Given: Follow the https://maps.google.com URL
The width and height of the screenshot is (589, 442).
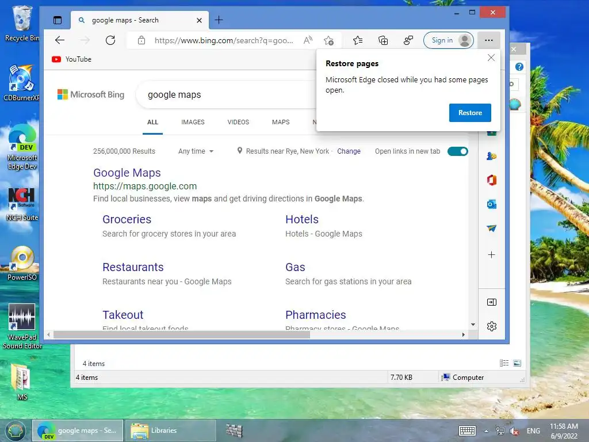Looking at the screenshot, I should point(145,186).
